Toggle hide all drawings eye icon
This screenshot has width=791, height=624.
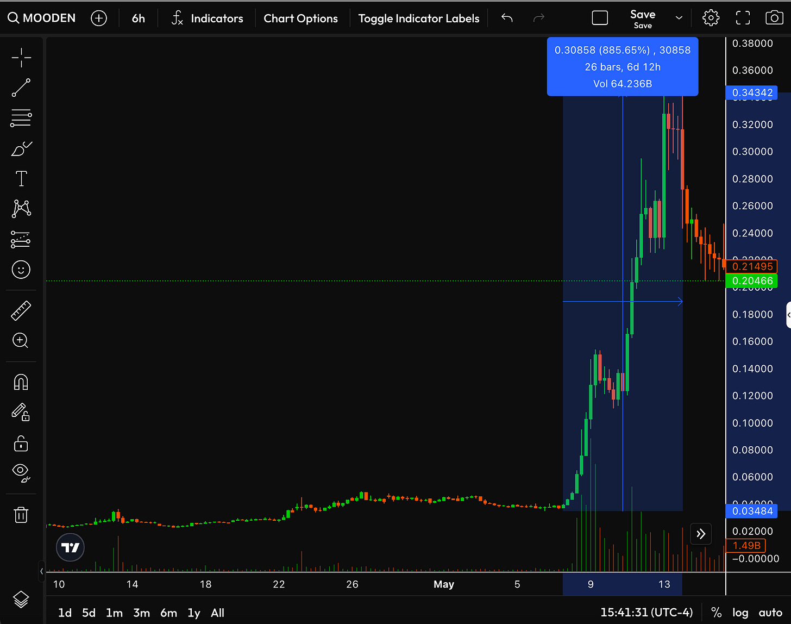pyautogui.click(x=21, y=473)
